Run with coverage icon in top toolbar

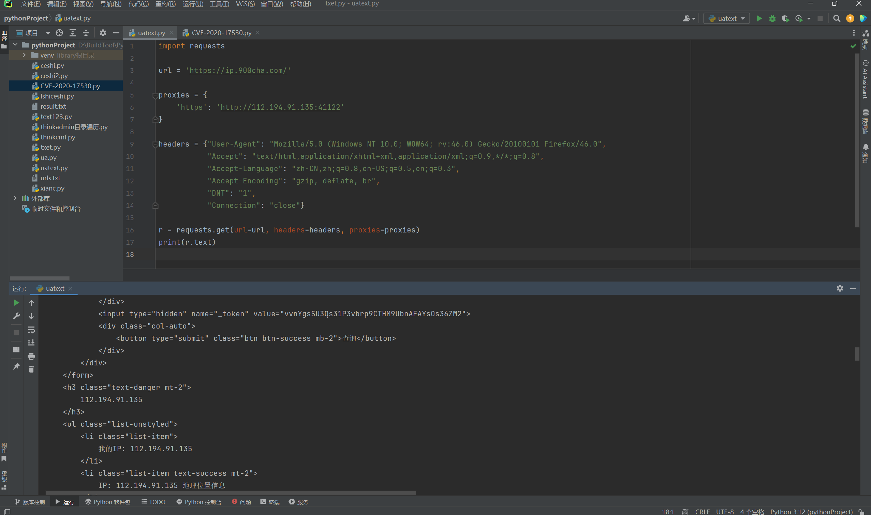point(785,18)
